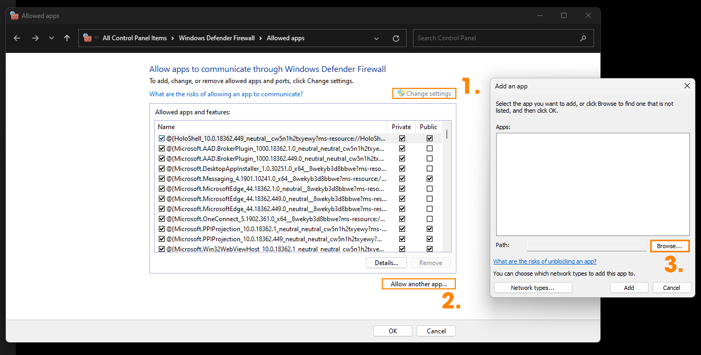The image size is (701, 355).
Task: Disable Public for Microsoft.Messaging row
Action: click(x=429, y=179)
